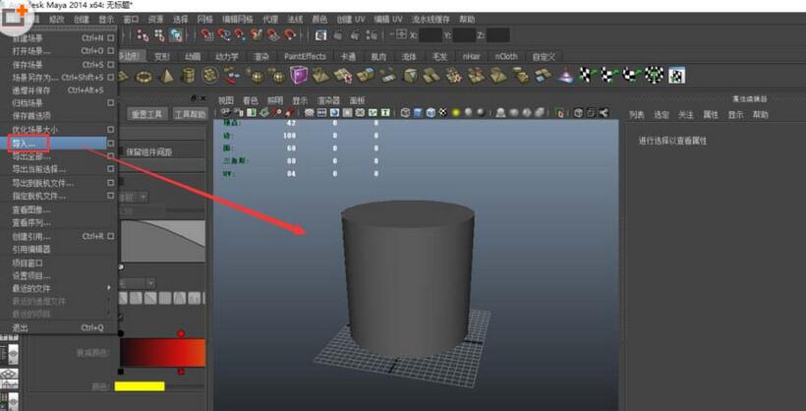Image resolution: width=806 pixels, height=411 pixels.
Task: Open option box for 新建场景 entry
Action: (111, 38)
